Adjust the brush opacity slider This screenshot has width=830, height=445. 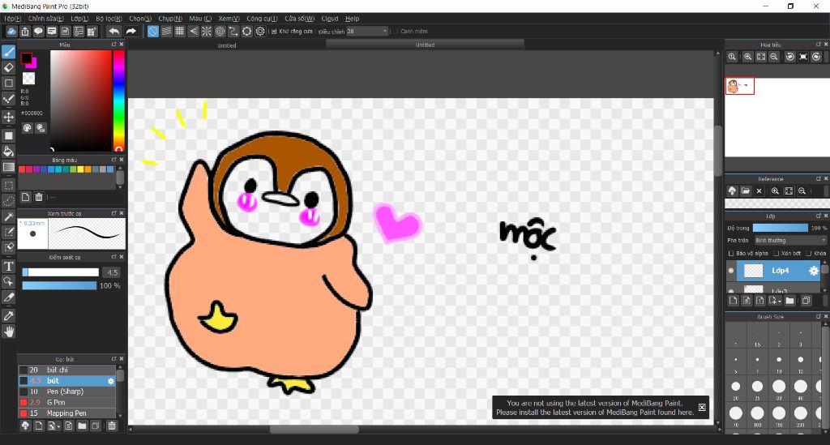(59, 286)
